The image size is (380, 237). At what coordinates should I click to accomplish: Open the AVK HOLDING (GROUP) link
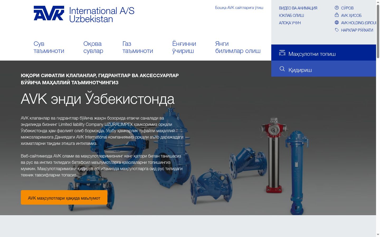click(358, 23)
